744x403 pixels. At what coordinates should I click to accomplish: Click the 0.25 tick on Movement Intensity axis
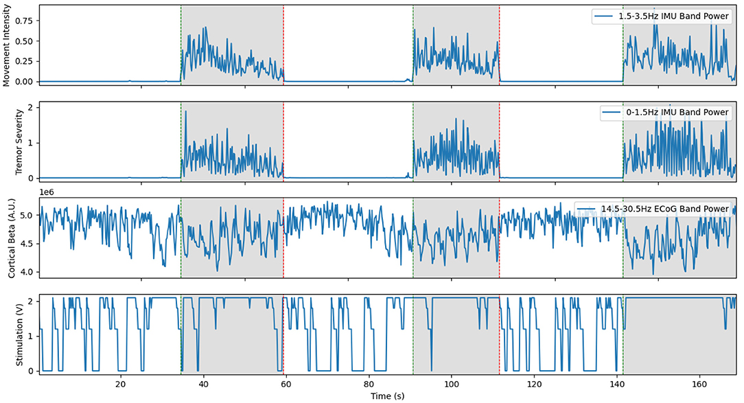coord(25,61)
